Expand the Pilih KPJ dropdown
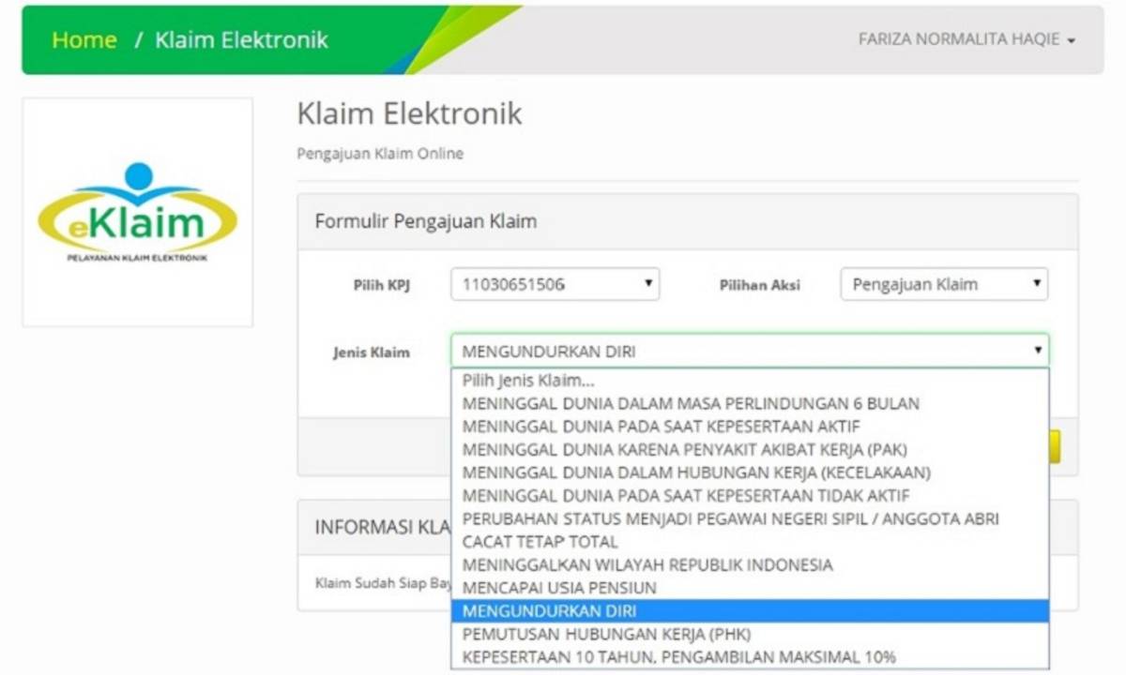Image resolution: width=1126 pixels, height=675 pixels. pos(555,285)
